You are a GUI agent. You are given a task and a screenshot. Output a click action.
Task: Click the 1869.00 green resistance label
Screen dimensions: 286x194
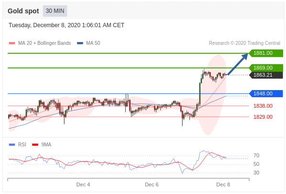tap(266, 68)
